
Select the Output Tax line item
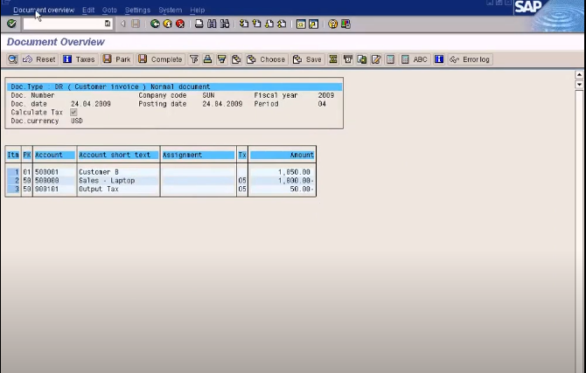[x=161, y=189]
